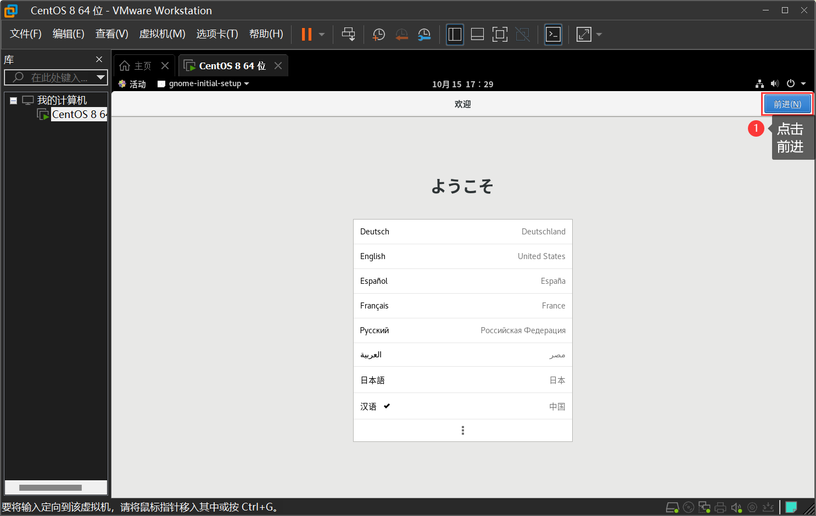Select 日本語 language row
Screen dimensions: 816x516
click(x=463, y=380)
